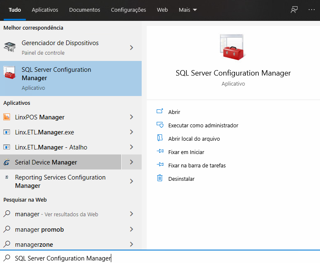The image size is (320, 263).
Task: Click the Gerenciador de Dispositivos icon
Action: 9,48
